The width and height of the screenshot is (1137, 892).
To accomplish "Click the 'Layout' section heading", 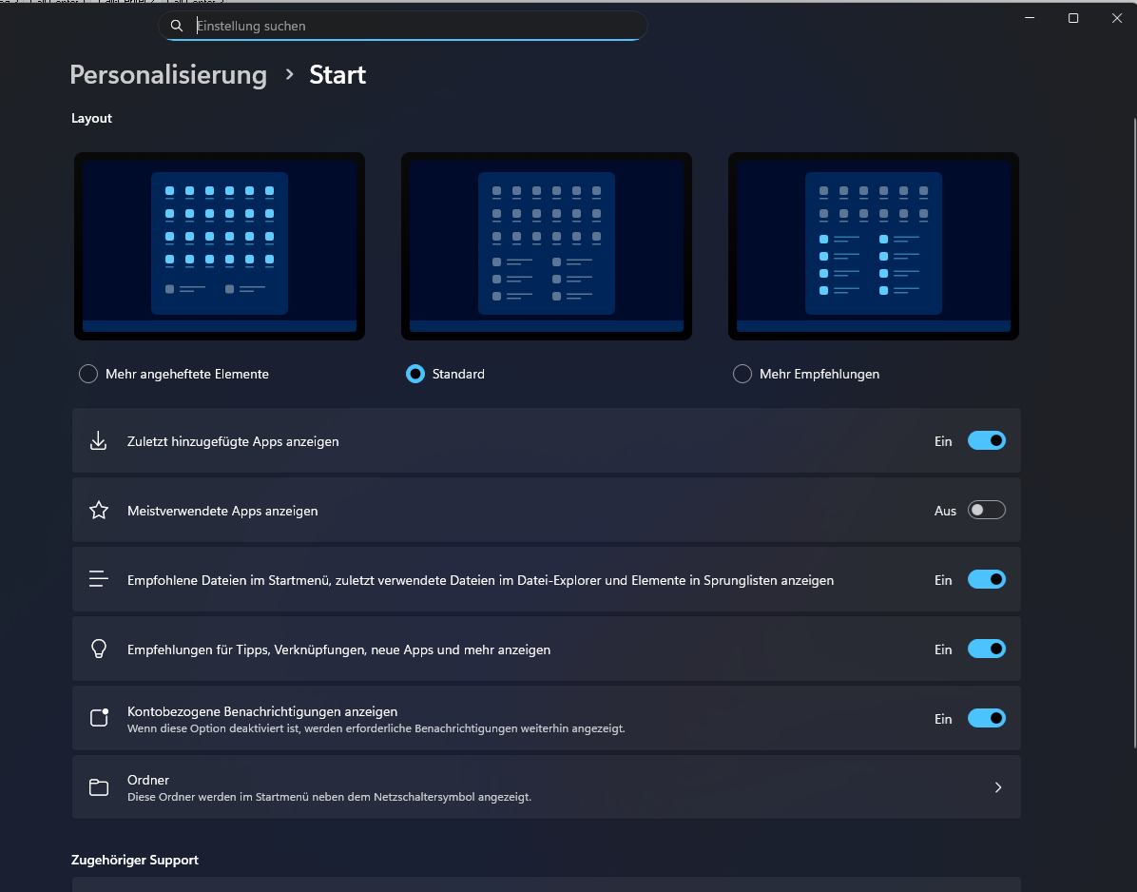I will pyautogui.click(x=91, y=118).
